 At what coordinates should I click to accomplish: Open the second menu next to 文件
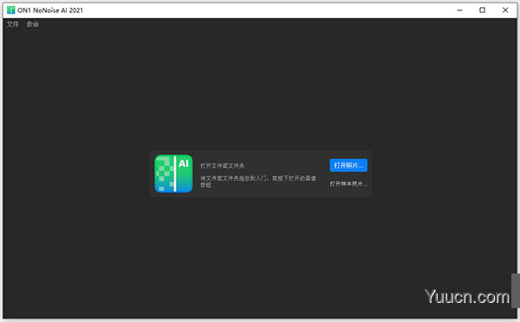(x=33, y=24)
